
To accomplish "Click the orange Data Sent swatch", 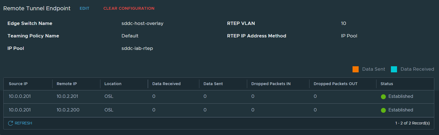I will (x=355, y=69).
